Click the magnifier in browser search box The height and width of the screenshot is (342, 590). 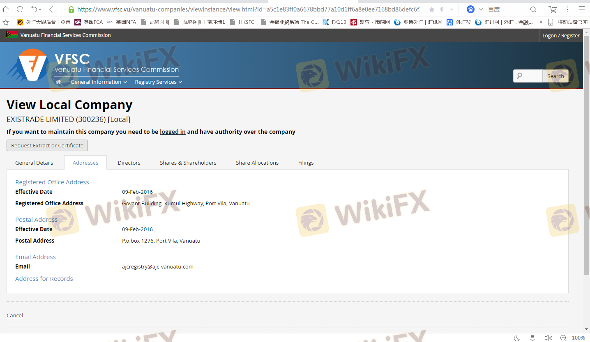[533, 9]
